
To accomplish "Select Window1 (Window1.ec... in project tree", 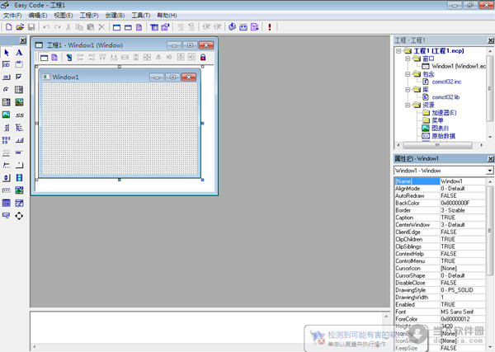I will 459,66.
